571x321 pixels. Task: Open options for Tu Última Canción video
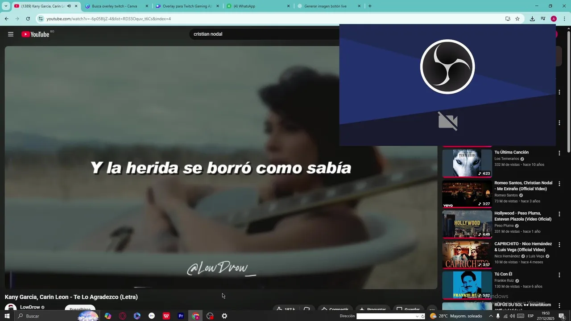click(x=559, y=153)
